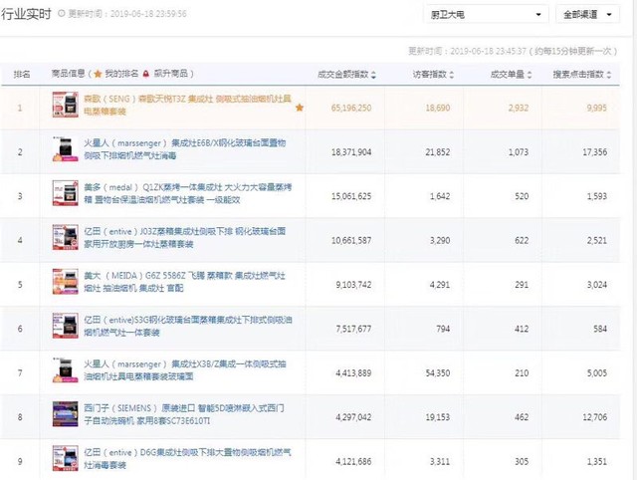Sort by 成交金额指数 column arrows
The width and height of the screenshot is (637, 480).
pyautogui.click(x=374, y=75)
